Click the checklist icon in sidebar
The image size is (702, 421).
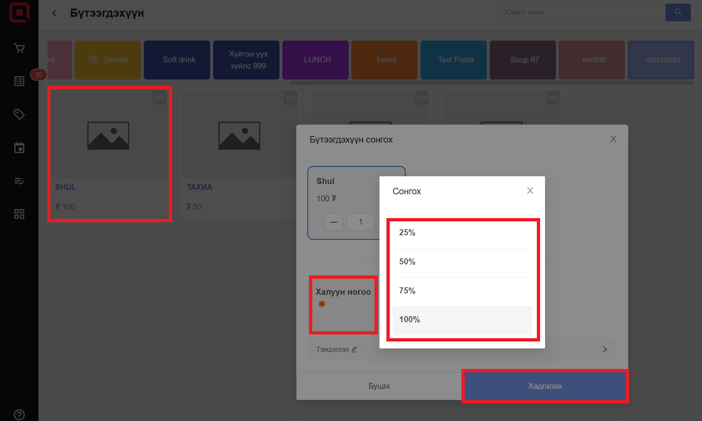[x=19, y=181]
